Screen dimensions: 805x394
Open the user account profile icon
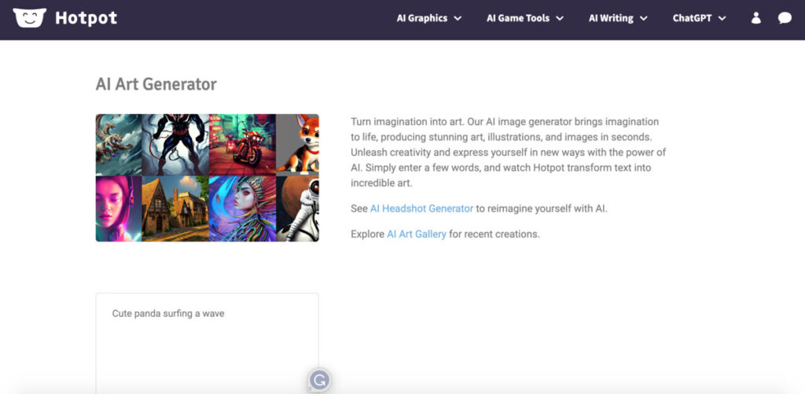[x=756, y=18]
